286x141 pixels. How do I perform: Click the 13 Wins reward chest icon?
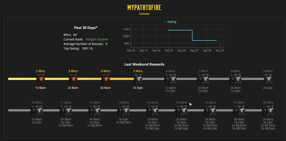pos(124,110)
